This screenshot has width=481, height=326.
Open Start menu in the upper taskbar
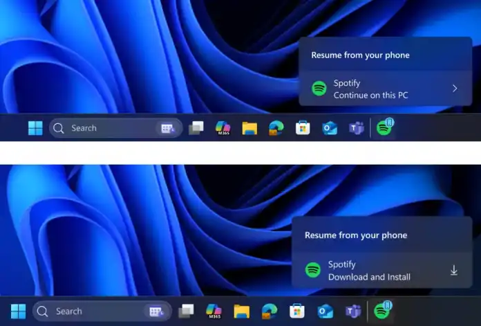coord(35,128)
